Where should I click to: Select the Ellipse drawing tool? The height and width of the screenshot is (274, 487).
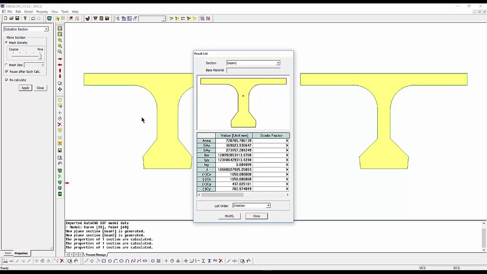121,261
